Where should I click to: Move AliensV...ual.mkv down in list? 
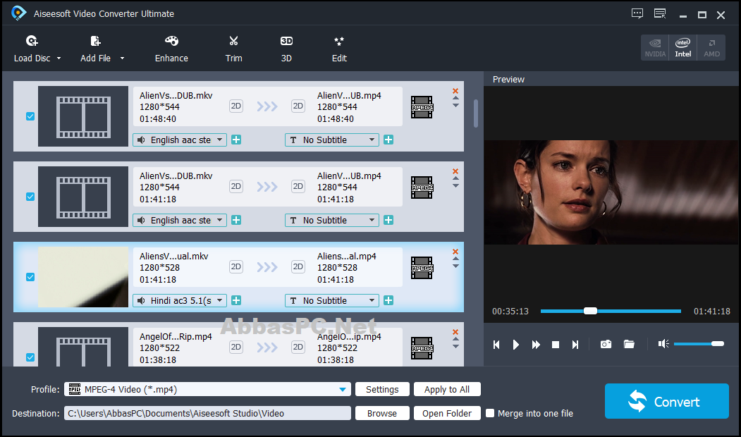(x=455, y=266)
